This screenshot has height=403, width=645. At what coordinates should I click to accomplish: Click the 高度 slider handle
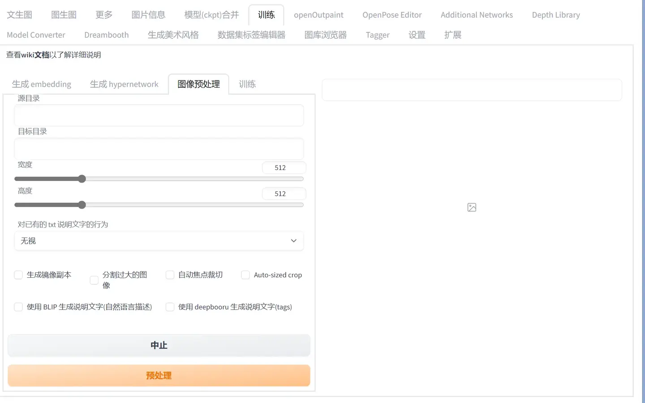pos(82,205)
